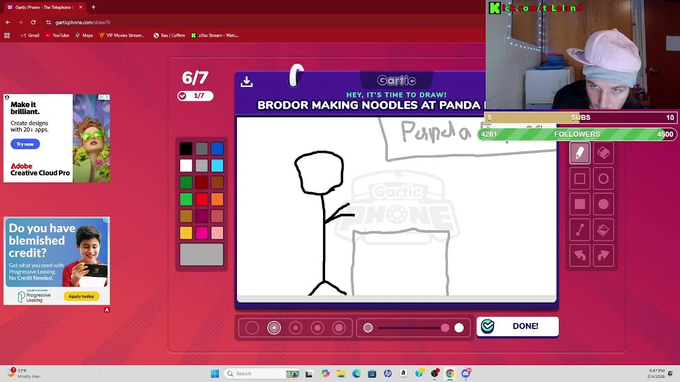This screenshot has height=382, width=680.
Task: Open the taskbar clock and date
Action: (x=657, y=374)
